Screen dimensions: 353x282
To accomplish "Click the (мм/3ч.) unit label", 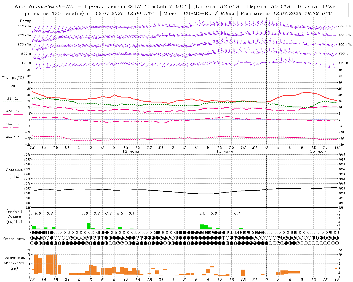I will click(x=14, y=211).
